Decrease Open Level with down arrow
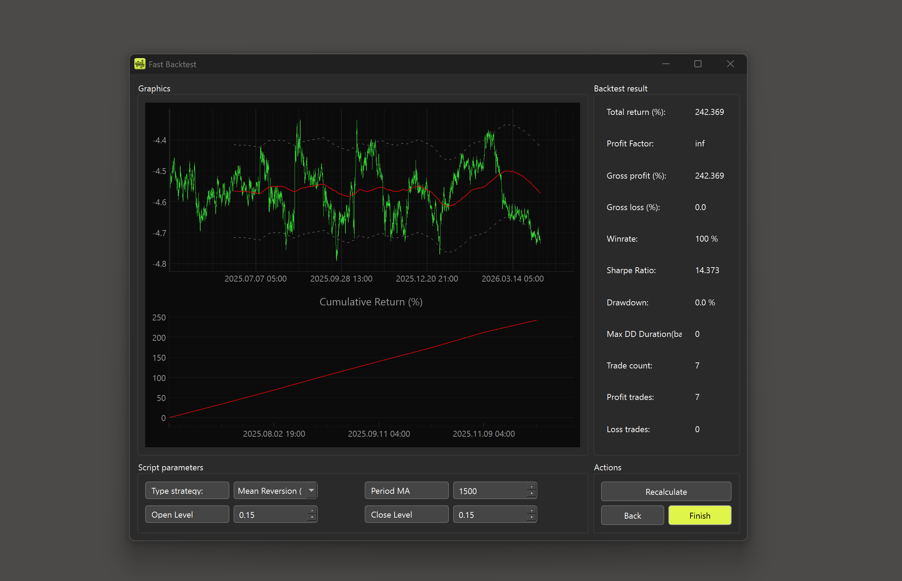This screenshot has height=581, width=902. [x=312, y=518]
